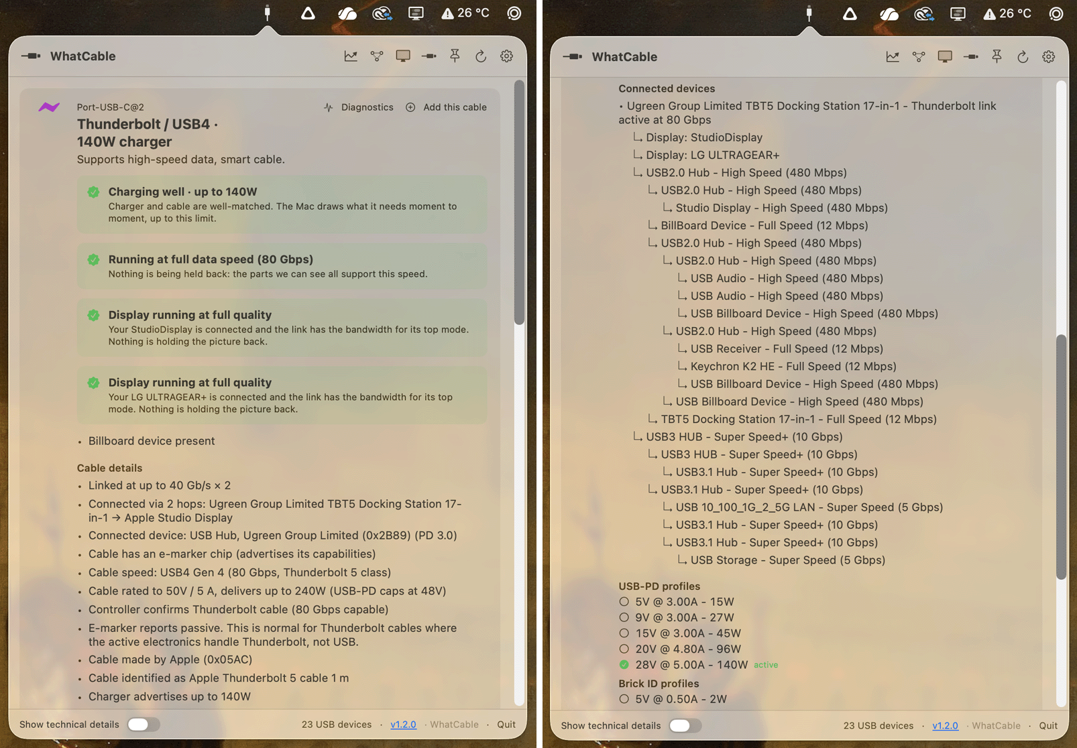Click screen-sharing display icon in right menu bar
This screenshot has width=1077, height=748.
[x=958, y=13]
